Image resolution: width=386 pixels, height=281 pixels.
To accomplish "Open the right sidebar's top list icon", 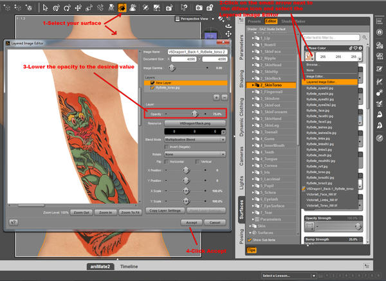I will (x=380, y=21).
